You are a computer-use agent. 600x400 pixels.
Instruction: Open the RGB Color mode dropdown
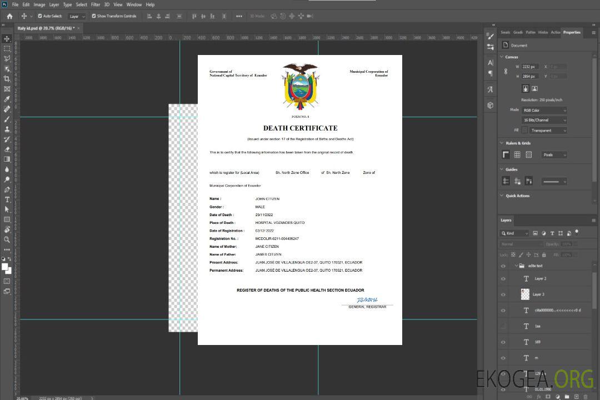544,110
